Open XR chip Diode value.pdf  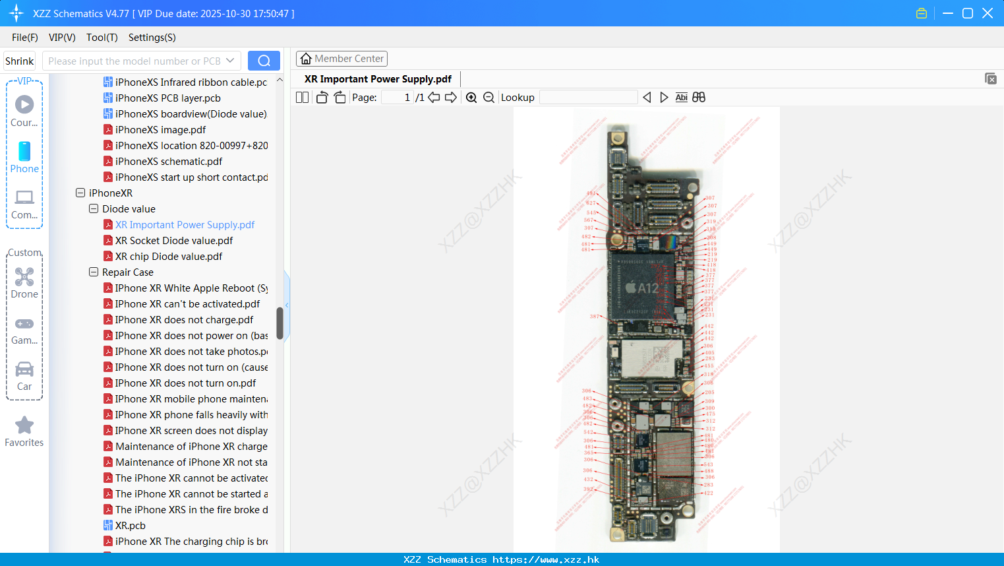point(169,257)
